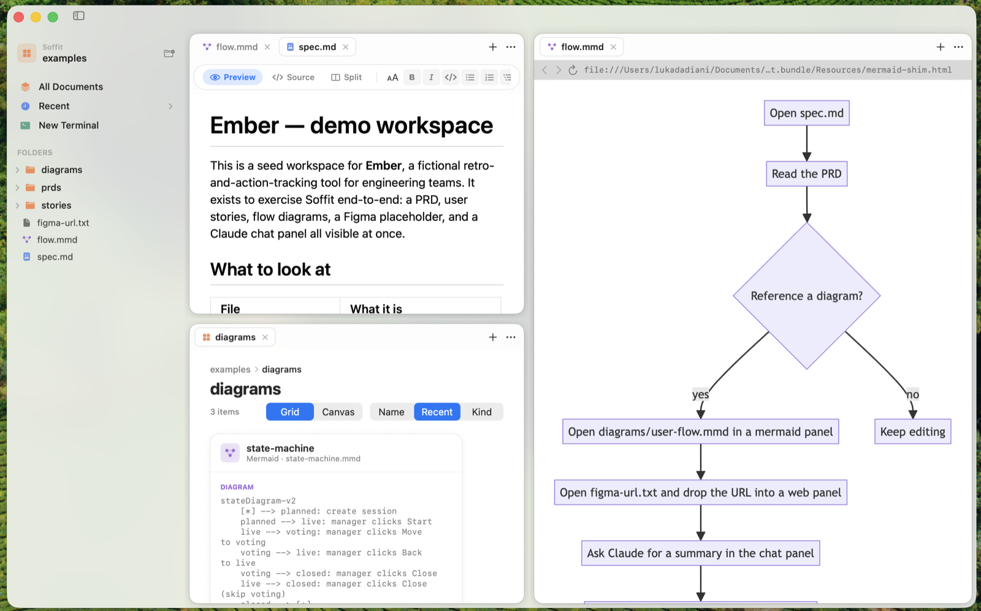The image size is (981, 611).
Task: Click the examples breadcrumb link
Action: (230, 370)
